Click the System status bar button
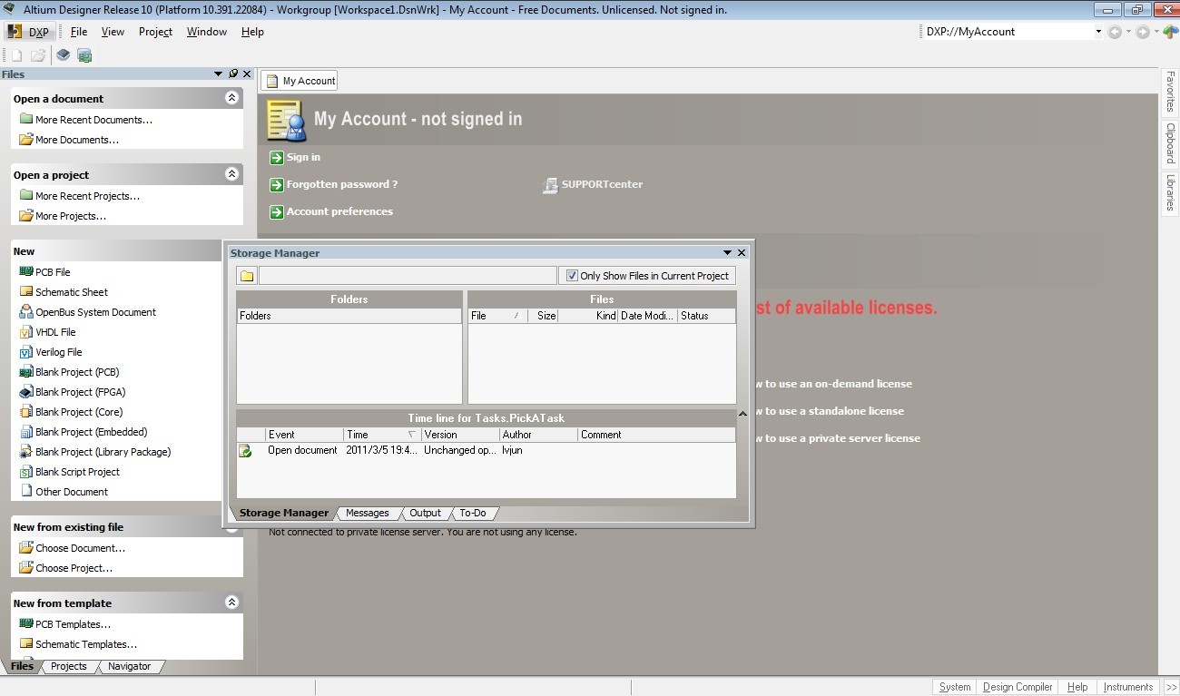The image size is (1180, 696). (x=955, y=687)
